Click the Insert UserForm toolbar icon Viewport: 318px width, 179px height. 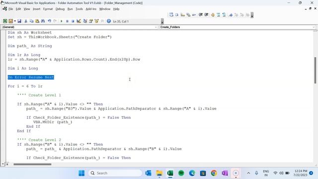click(x=10, y=21)
